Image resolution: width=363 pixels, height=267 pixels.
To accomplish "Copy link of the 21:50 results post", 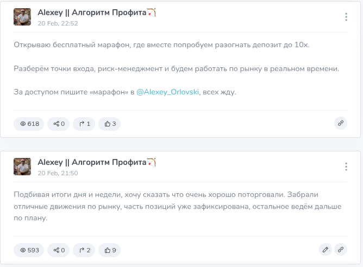I will [341, 250].
